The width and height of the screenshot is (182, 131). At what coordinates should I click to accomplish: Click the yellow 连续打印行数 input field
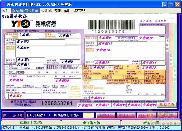(x=88, y=115)
